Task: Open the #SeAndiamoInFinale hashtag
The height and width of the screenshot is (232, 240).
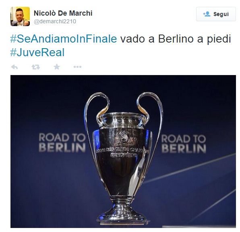Action: pyautogui.click(x=64, y=39)
